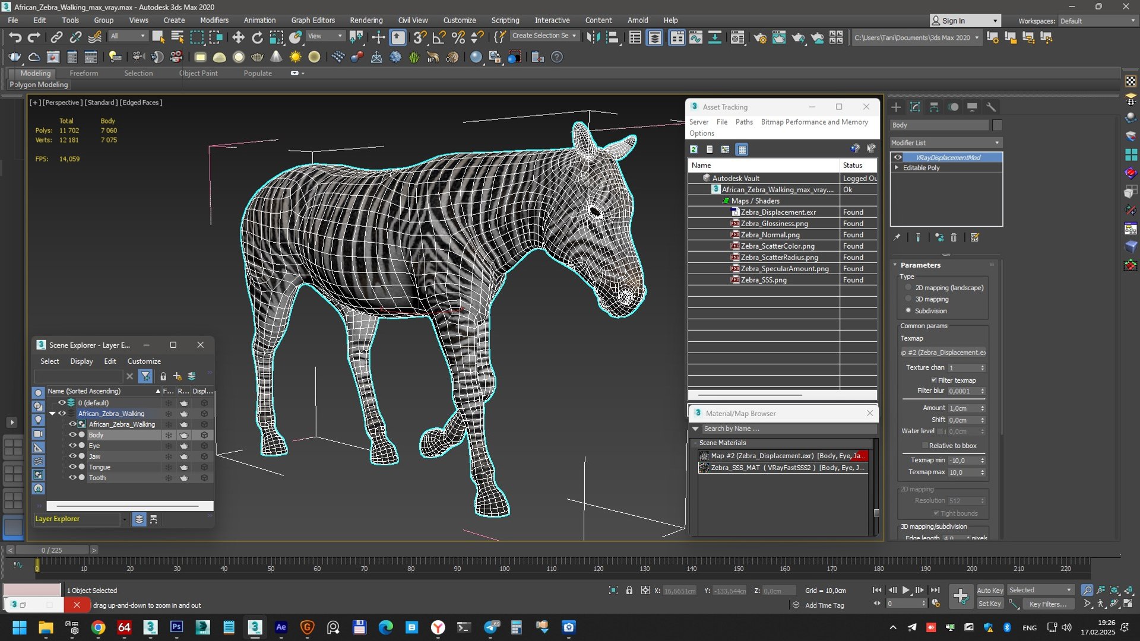Screen dimensions: 1140x641
Task: Open Create Selection Set dropdown
Action: pyautogui.click(x=544, y=36)
